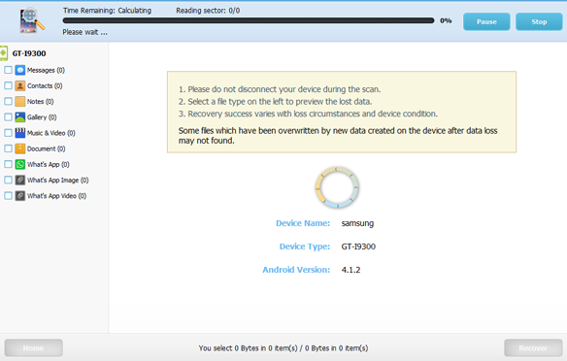
Task: Stop the scan
Action: [x=539, y=21]
